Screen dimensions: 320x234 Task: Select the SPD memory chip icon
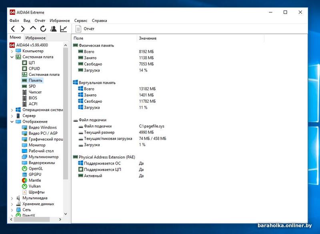pos(24,86)
